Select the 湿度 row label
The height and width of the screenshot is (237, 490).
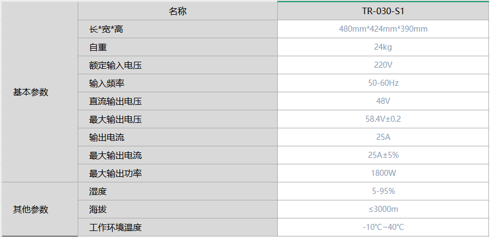coord(98,191)
